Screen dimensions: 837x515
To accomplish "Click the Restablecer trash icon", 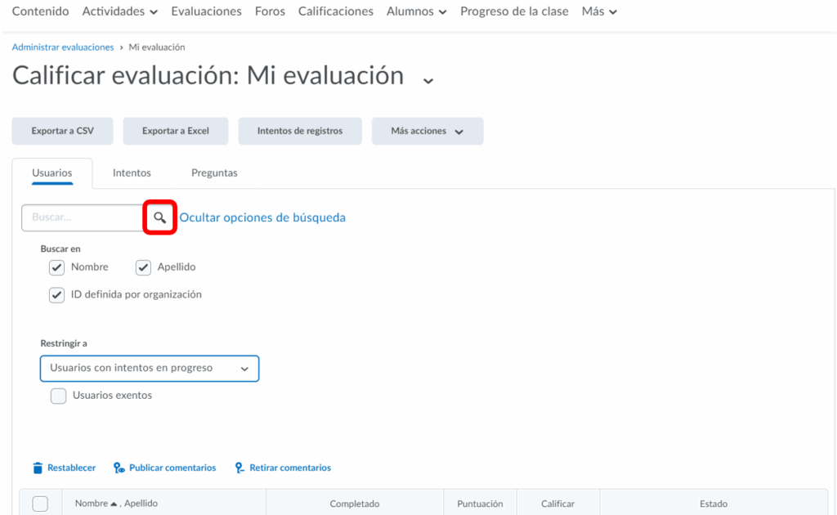I will coord(38,468).
